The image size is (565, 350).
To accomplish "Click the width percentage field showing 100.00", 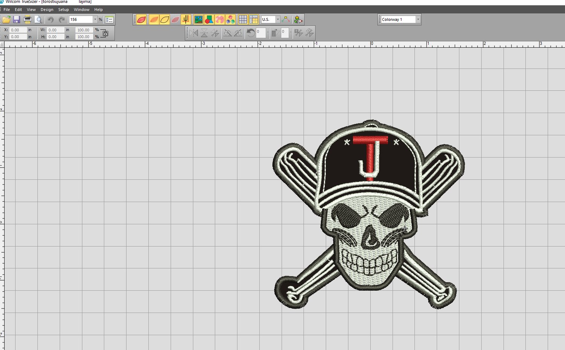I will pyautogui.click(x=84, y=30).
